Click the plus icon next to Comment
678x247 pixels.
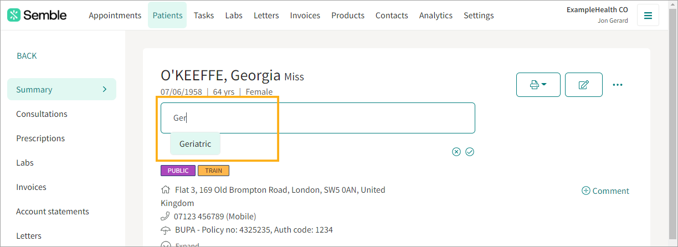[x=586, y=191]
